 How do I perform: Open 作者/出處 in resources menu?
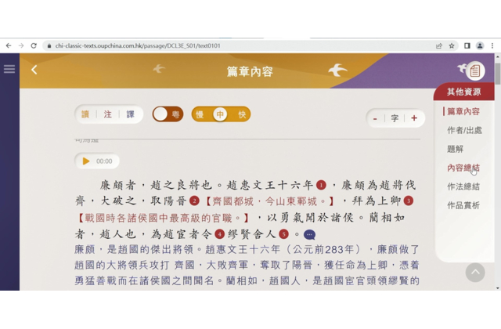coord(464,130)
